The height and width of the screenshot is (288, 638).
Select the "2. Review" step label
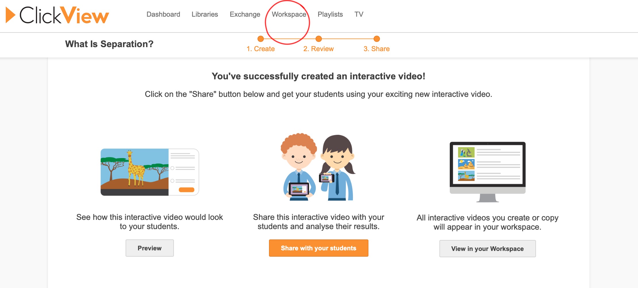pos(318,49)
